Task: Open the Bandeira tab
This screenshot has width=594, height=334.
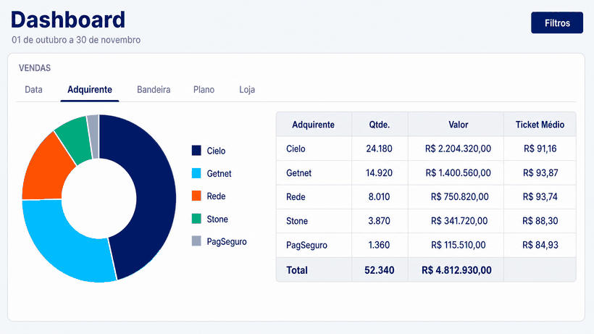Action: point(154,90)
